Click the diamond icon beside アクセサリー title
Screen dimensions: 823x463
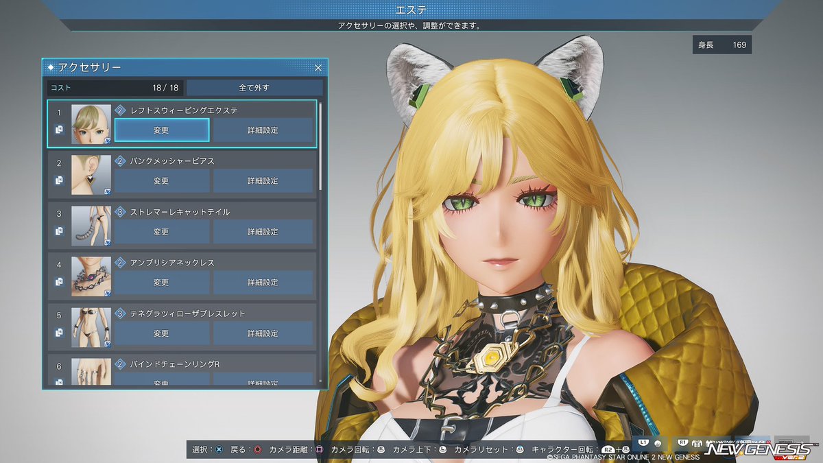pyautogui.click(x=51, y=67)
